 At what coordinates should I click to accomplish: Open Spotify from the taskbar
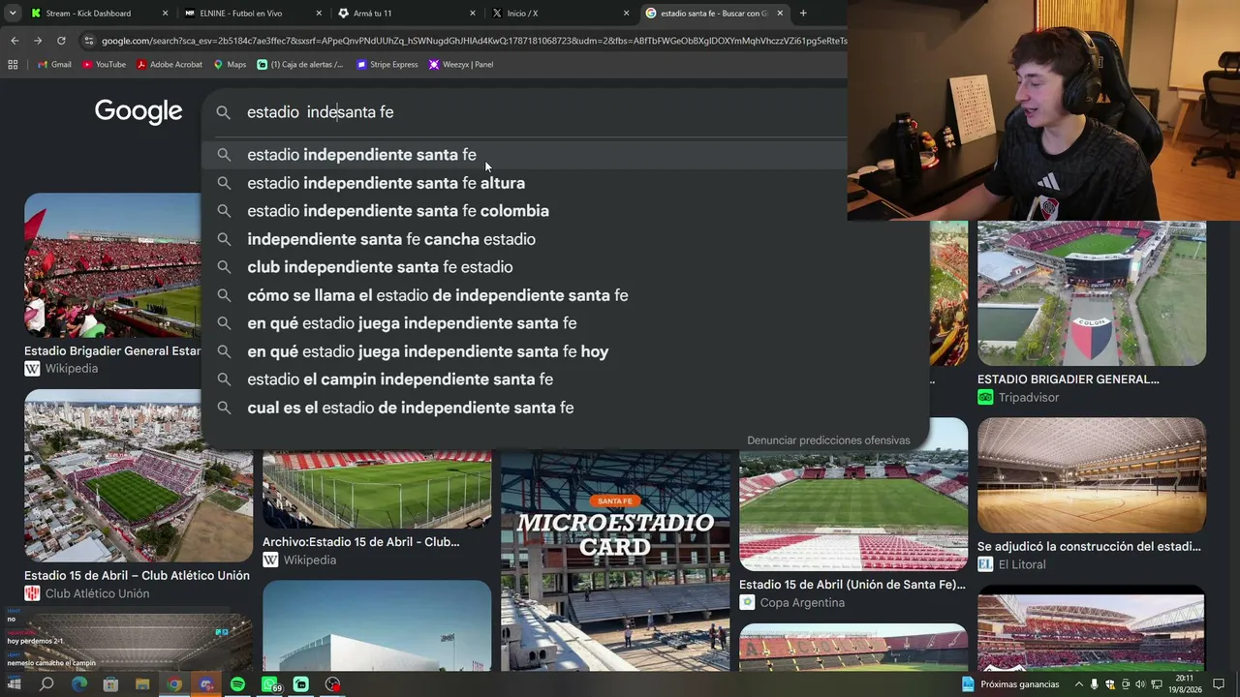[x=238, y=684]
